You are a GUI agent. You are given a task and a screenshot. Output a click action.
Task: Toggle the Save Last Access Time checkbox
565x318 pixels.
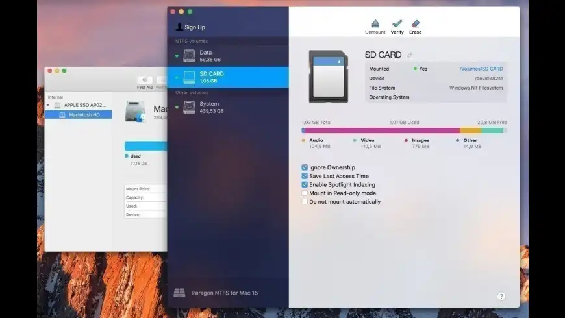pyautogui.click(x=305, y=176)
